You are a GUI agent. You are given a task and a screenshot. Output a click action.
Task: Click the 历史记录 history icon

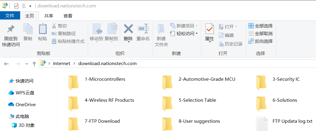[221, 44]
